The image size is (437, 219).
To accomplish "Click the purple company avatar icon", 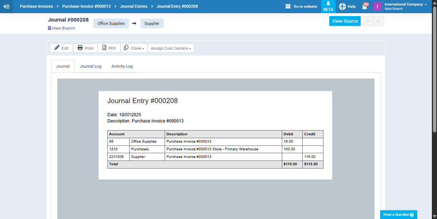I will [377, 7].
